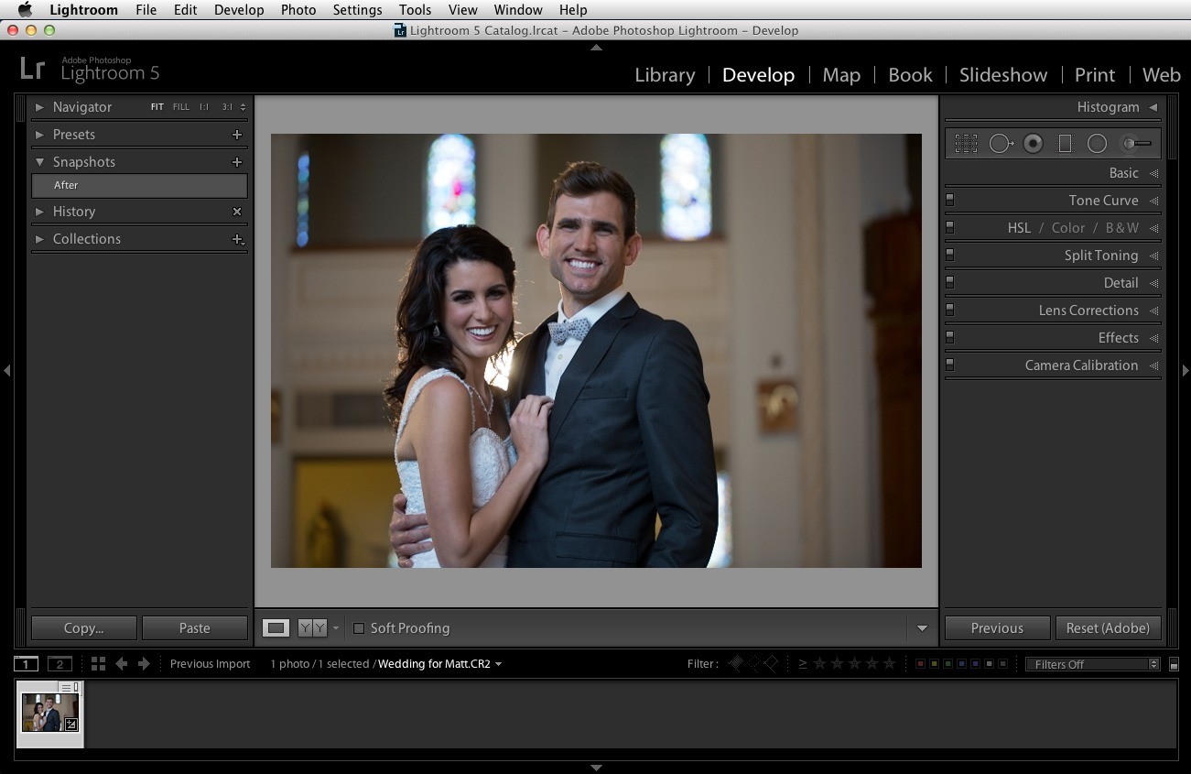This screenshot has height=774, width=1191.
Task: Open Before/After view options dropdown
Action: point(336,628)
